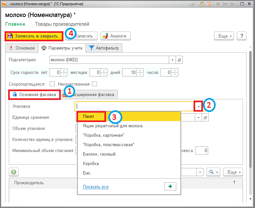Expand the Упаковка dropdown arrow
Viewport: 255px width, 208px height.
[x=198, y=106]
